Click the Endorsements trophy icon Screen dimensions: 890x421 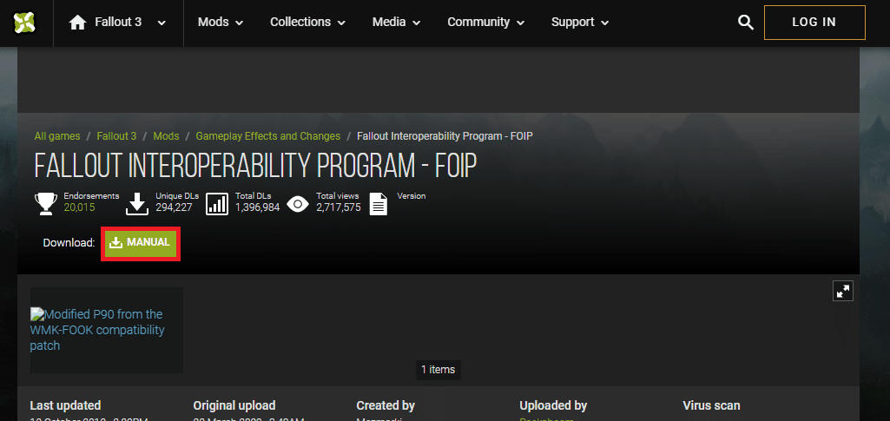(x=46, y=203)
